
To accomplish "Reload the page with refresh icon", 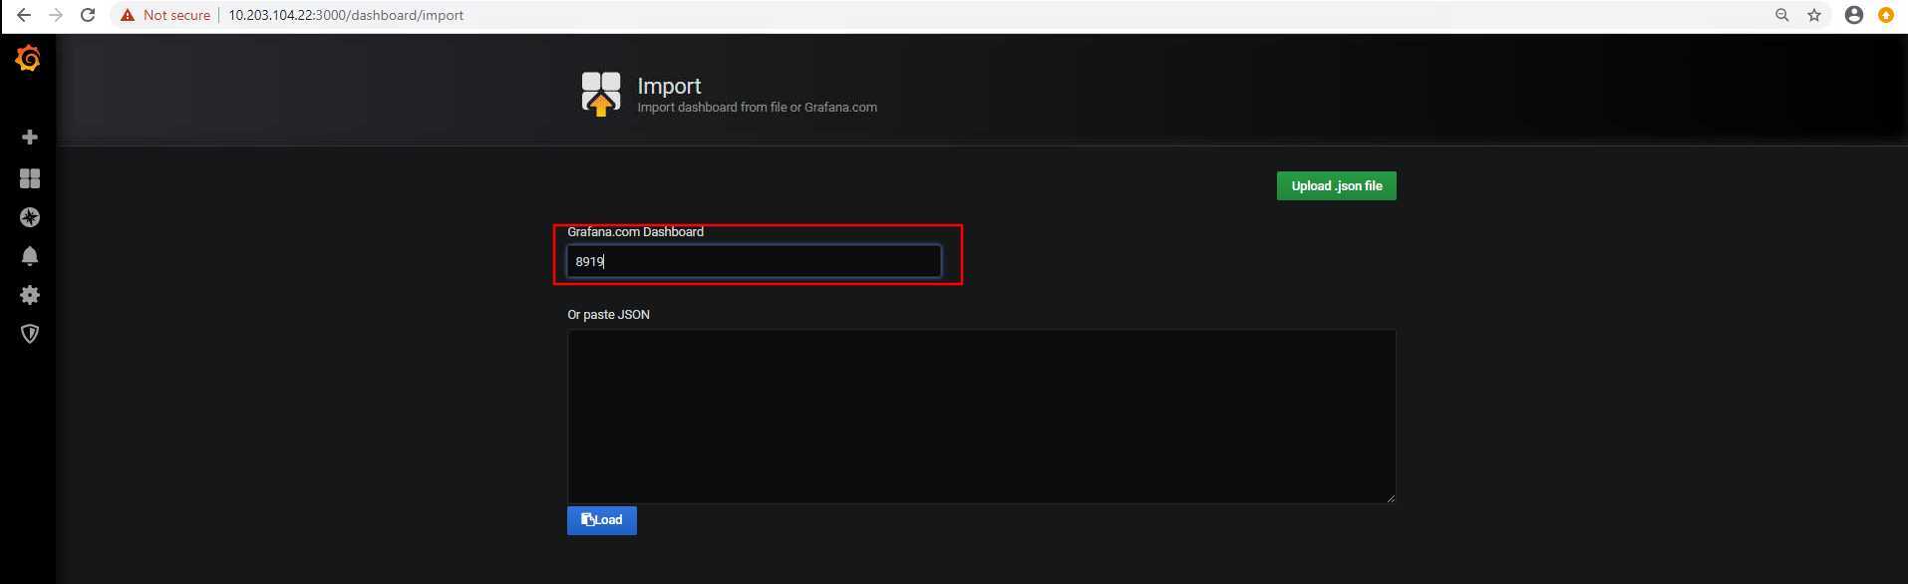I will click(x=88, y=15).
